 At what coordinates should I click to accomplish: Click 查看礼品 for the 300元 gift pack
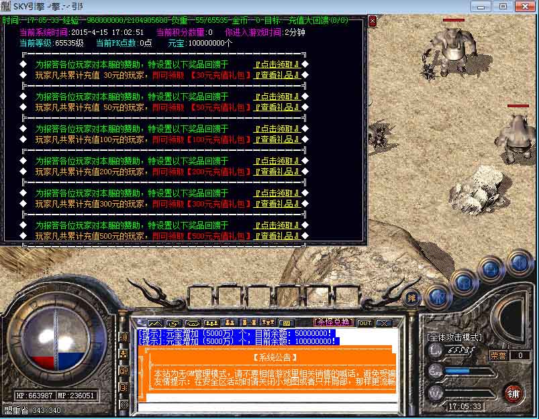click(x=277, y=204)
